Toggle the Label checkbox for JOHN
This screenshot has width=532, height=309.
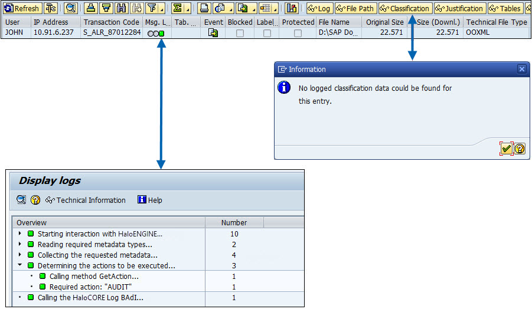[267, 33]
